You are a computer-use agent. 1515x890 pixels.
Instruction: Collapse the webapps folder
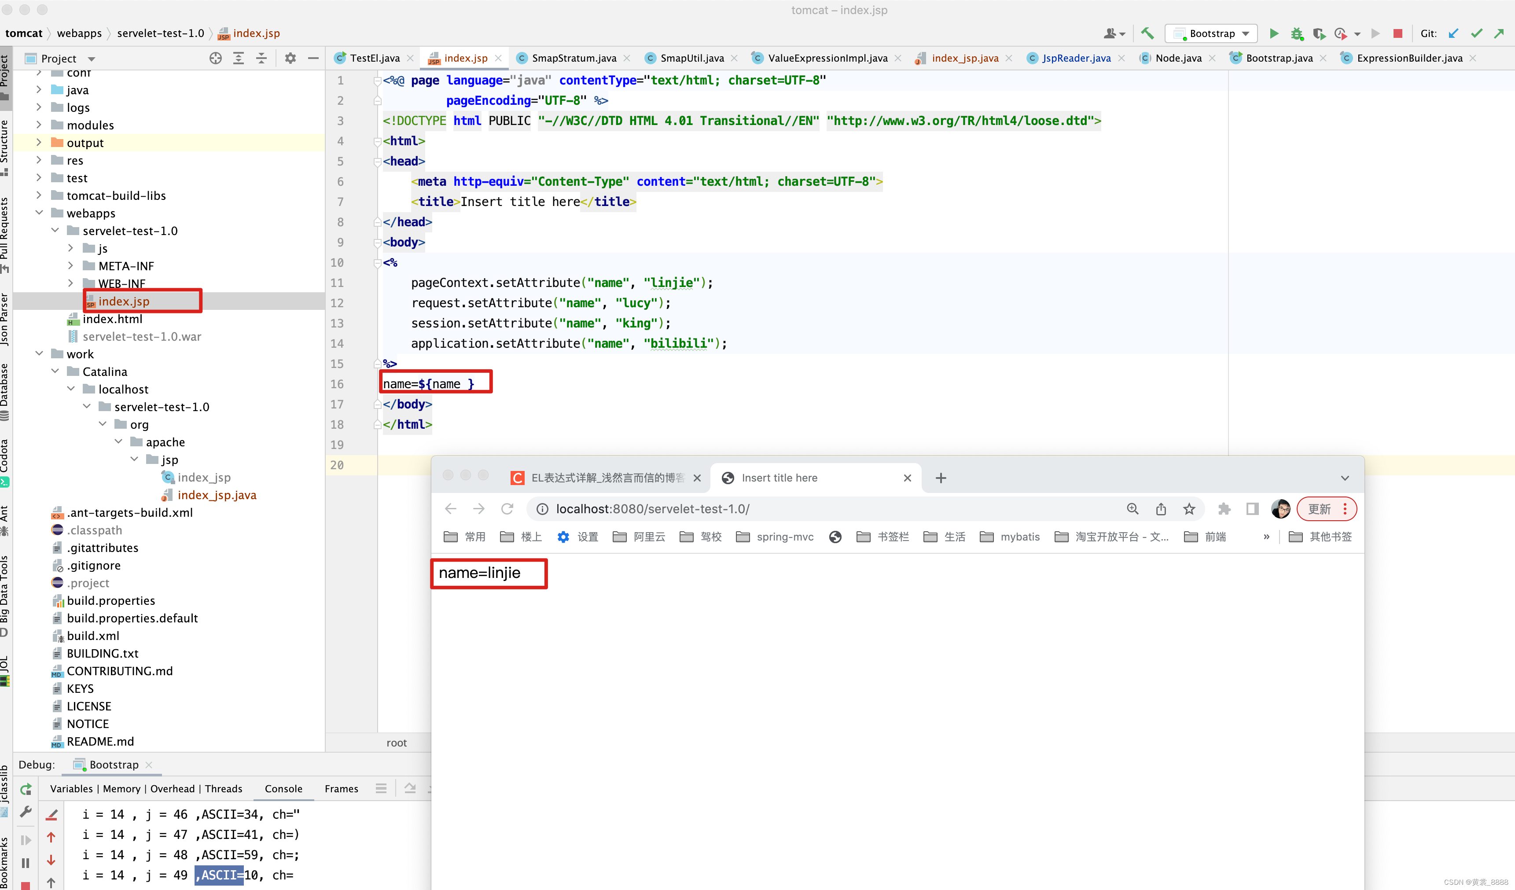(x=39, y=212)
